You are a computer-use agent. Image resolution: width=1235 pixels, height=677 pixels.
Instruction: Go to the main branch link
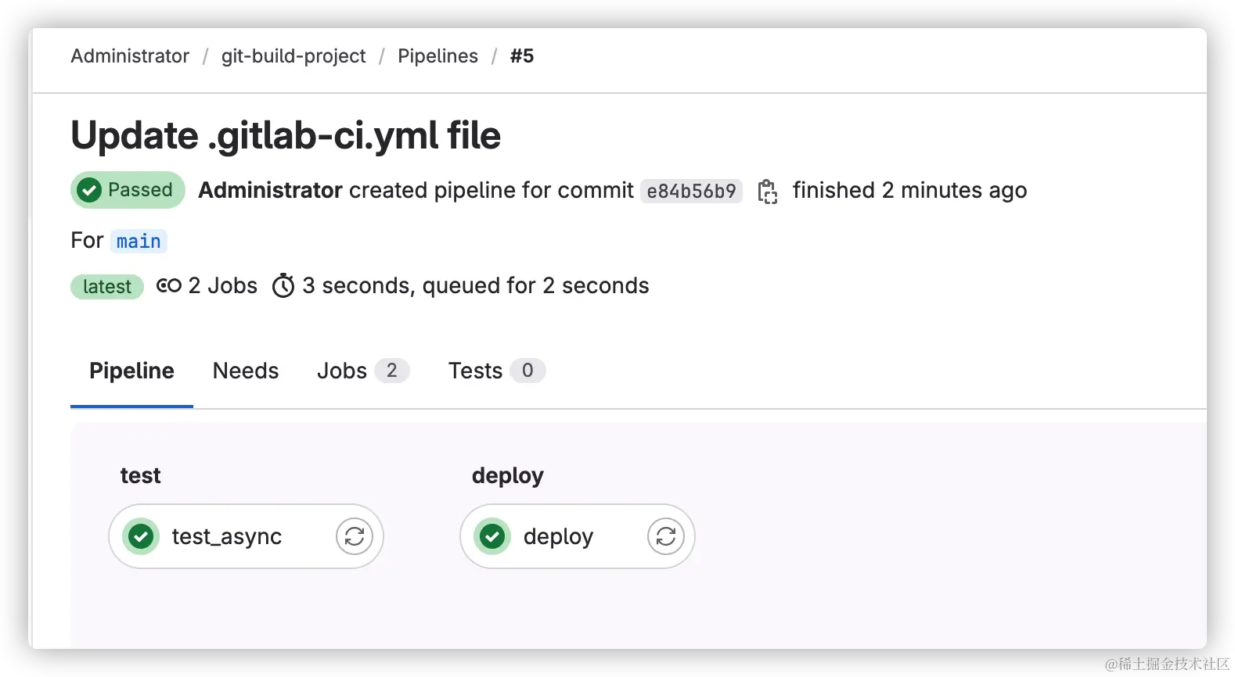(x=139, y=242)
